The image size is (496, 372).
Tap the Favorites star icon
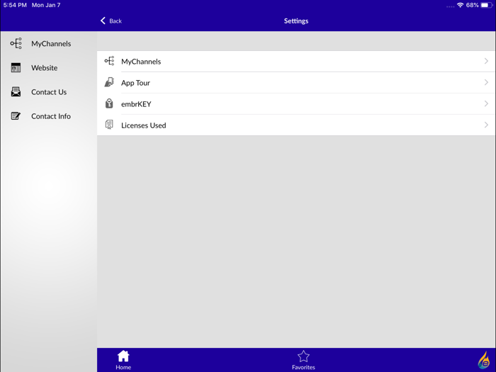(303, 356)
